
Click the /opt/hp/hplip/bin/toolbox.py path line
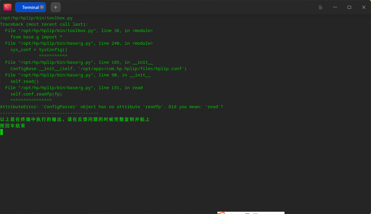pos(36,18)
